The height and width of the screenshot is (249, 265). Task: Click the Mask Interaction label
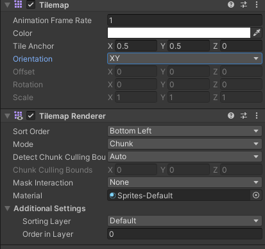[43, 183]
